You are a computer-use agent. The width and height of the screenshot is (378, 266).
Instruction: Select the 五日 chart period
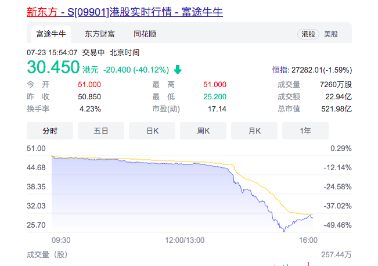pyautogui.click(x=101, y=131)
